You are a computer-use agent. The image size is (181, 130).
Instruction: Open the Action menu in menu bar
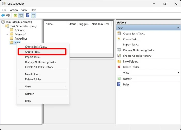(14, 10)
